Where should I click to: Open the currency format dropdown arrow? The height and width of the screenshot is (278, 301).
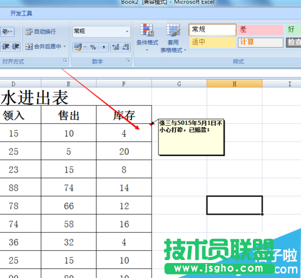(85, 47)
